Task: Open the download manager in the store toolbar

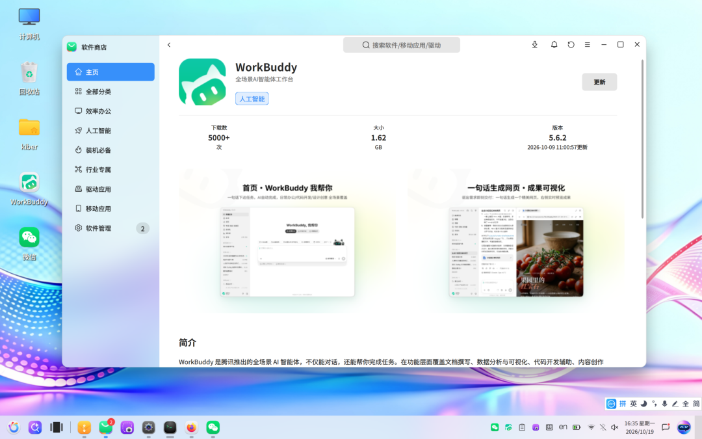Action: [x=534, y=45]
